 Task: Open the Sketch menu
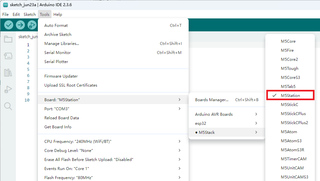click(29, 14)
